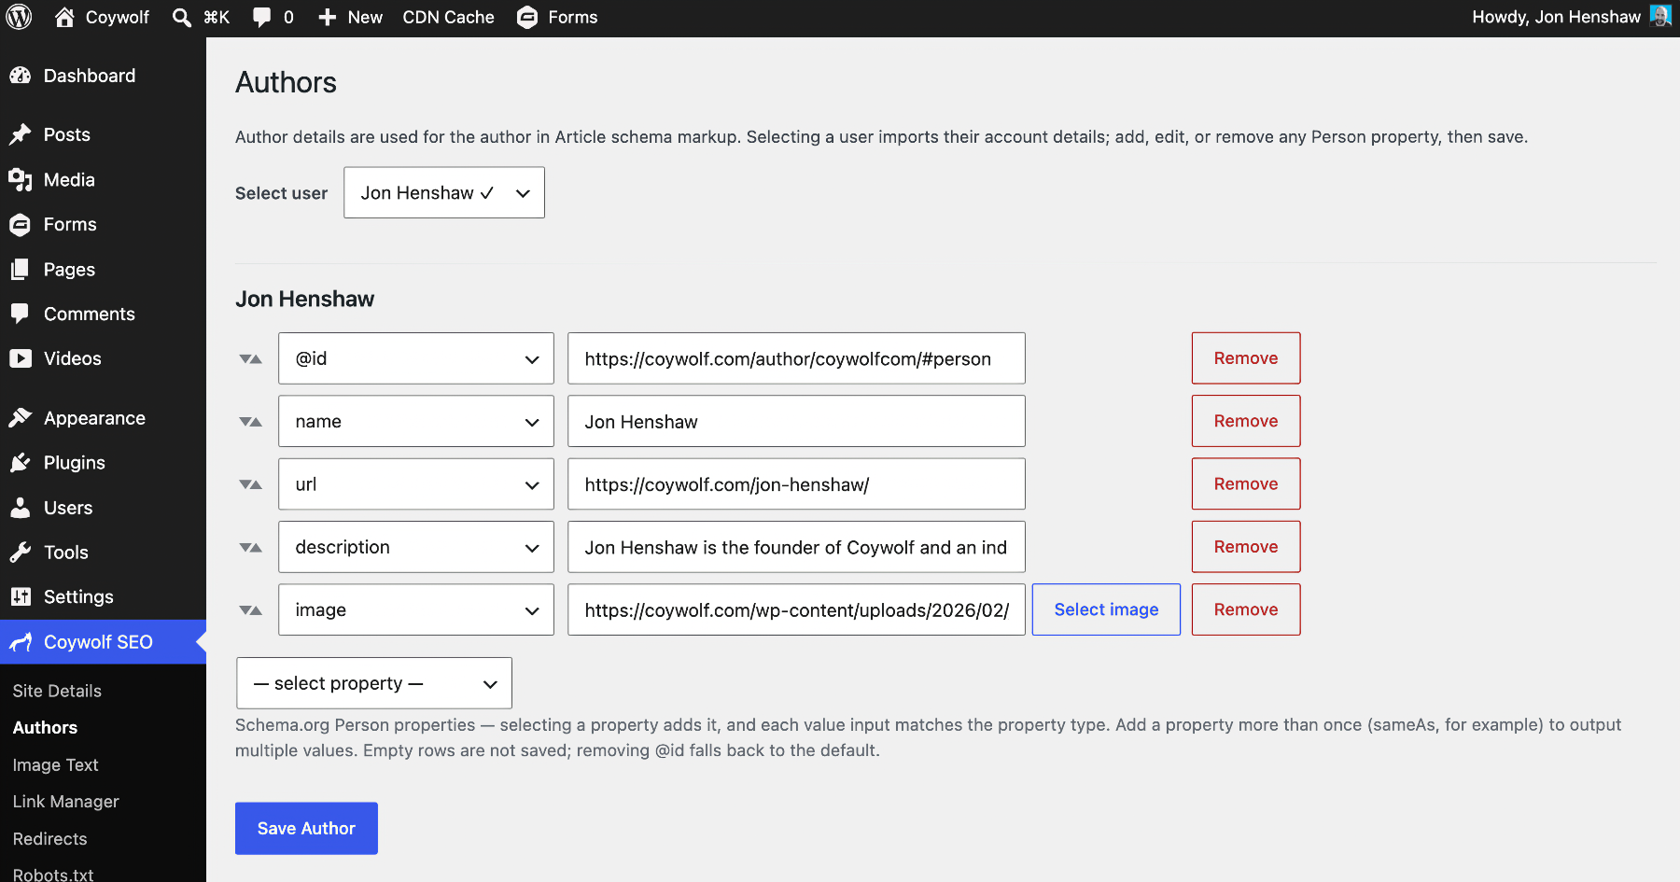Click the name field containing Jon Henshaw

[796, 421]
